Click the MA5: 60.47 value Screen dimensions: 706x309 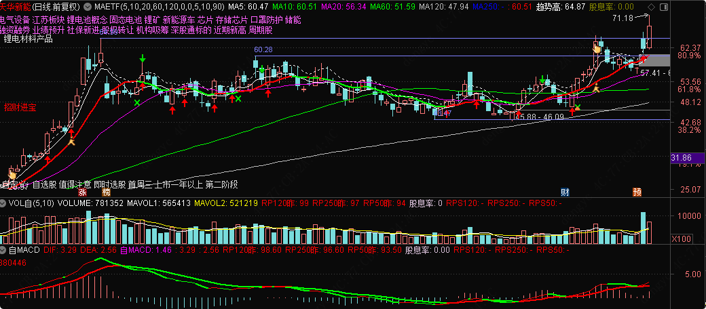tap(248, 7)
